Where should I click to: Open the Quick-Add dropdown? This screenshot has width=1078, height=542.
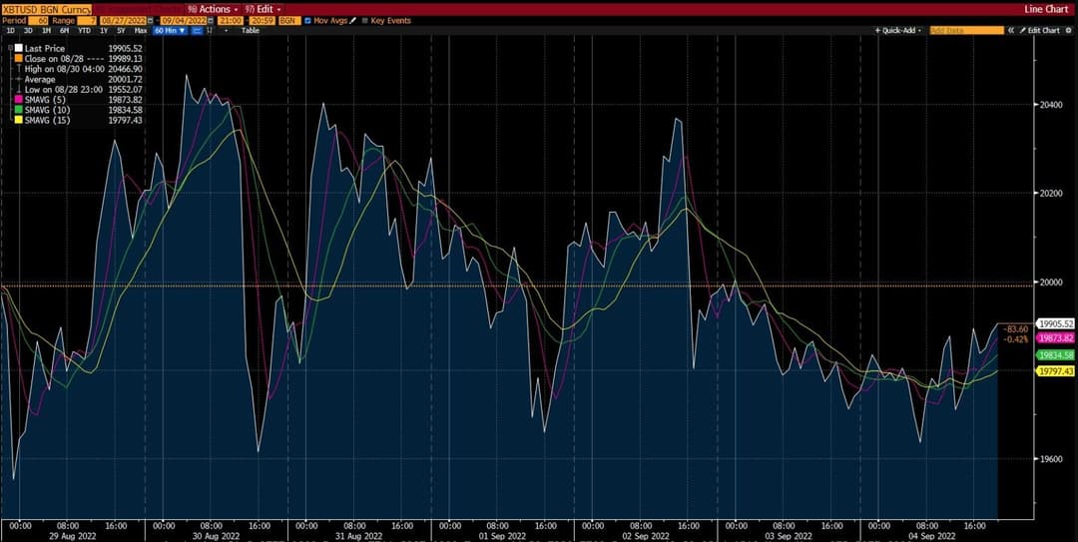tap(898, 30)
